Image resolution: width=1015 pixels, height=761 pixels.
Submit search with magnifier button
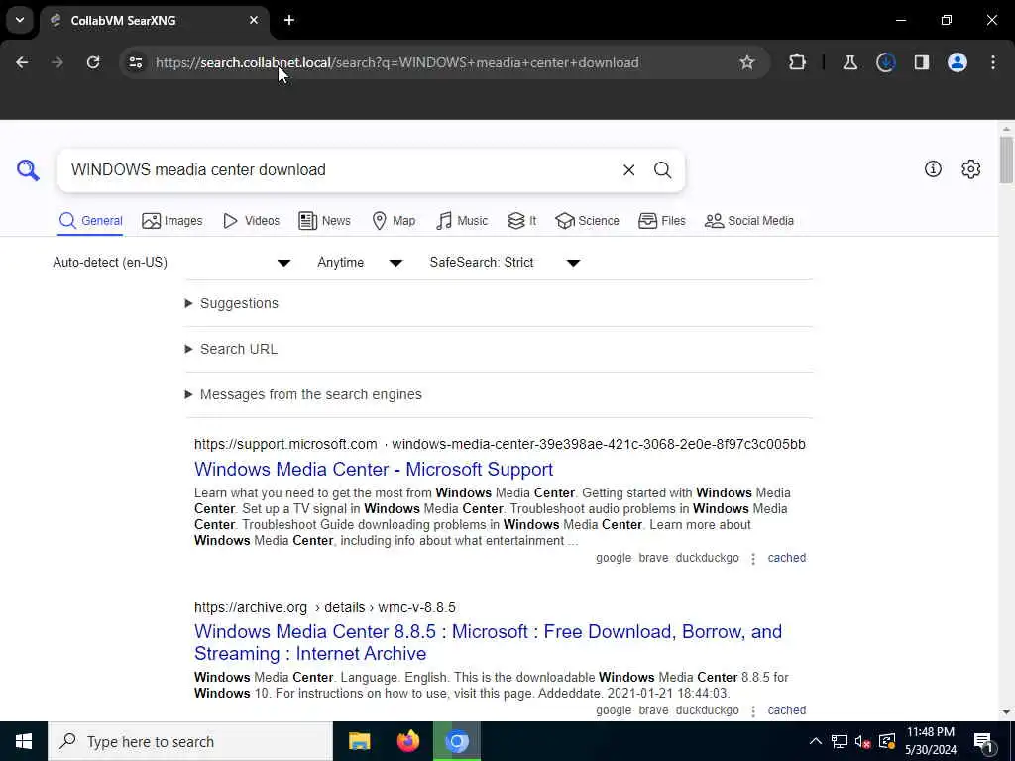pyautogui.click(x=662, y=170)
